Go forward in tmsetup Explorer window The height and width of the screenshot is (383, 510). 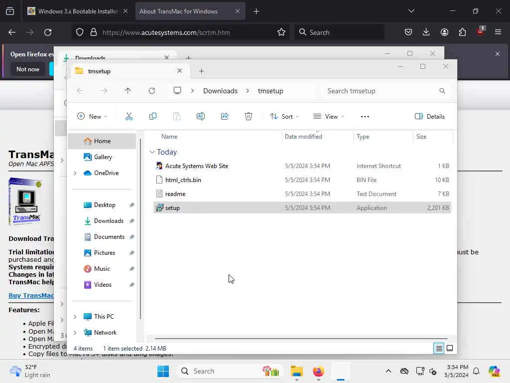click(x=104, y=91)
